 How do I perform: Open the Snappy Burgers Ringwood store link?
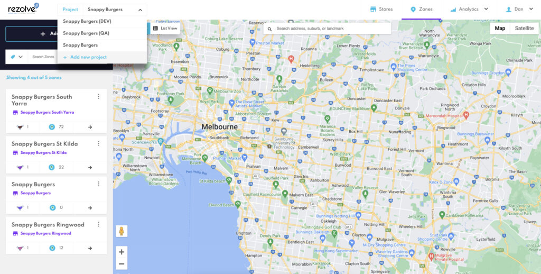pos(46,233)
